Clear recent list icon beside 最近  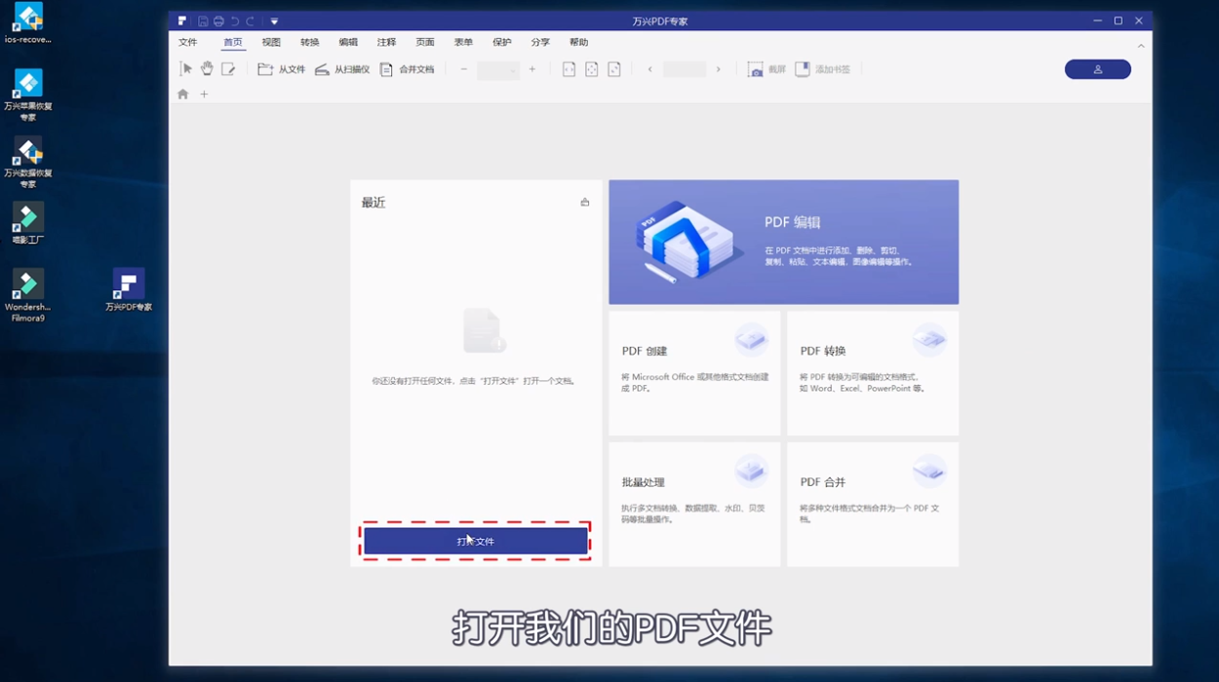(x=585, y=203)
